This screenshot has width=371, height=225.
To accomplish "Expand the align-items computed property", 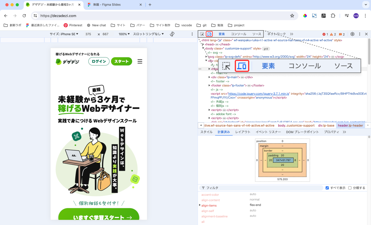I will (x=200, y=205).
